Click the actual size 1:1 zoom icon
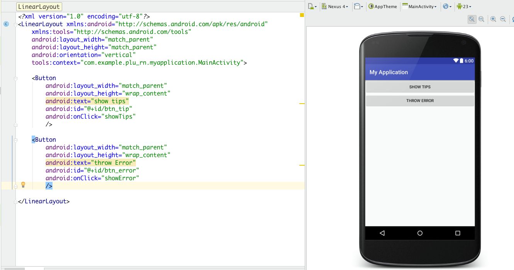514x270 pixels. [x=481, y=19]
